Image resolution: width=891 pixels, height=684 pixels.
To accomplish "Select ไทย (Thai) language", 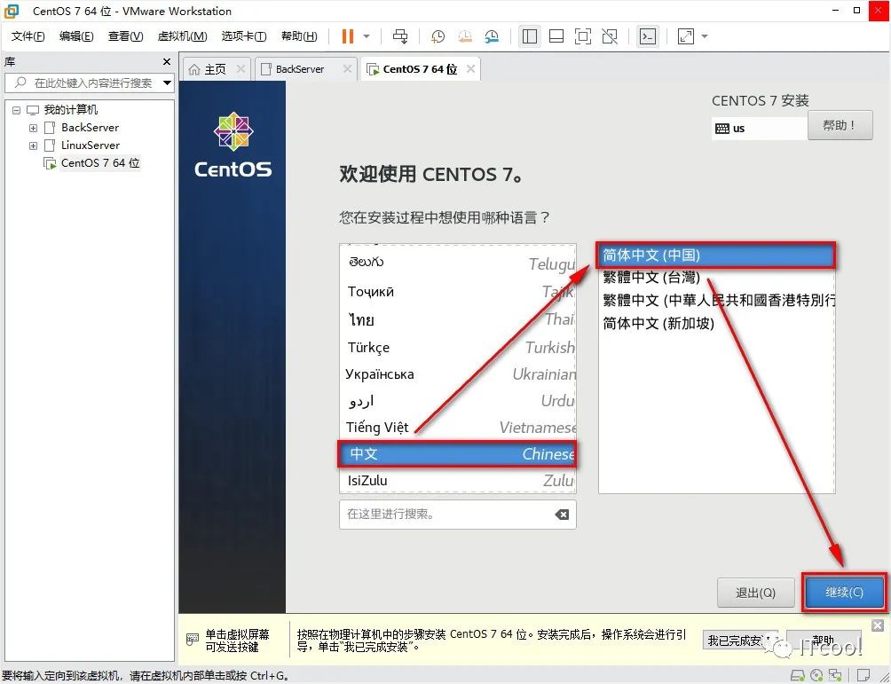I will 458,319.
